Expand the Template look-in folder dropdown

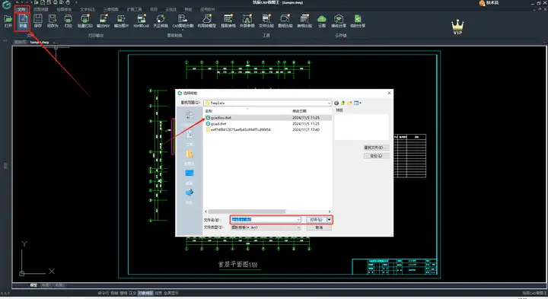tap(330, 103)
